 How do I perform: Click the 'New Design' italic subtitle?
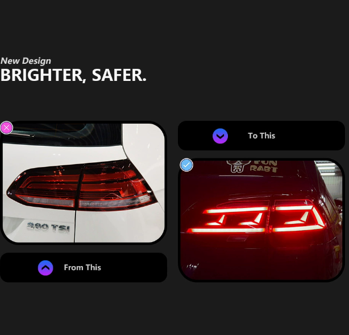point(26,61)
